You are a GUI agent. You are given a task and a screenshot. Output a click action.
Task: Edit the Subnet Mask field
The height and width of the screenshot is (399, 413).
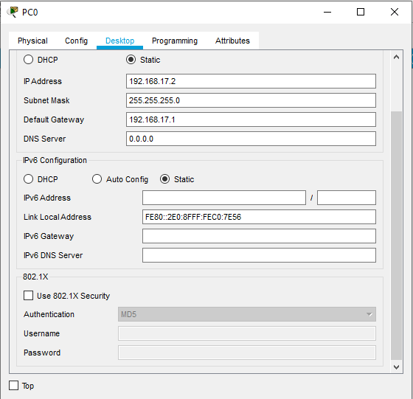(x=251, y=100)
